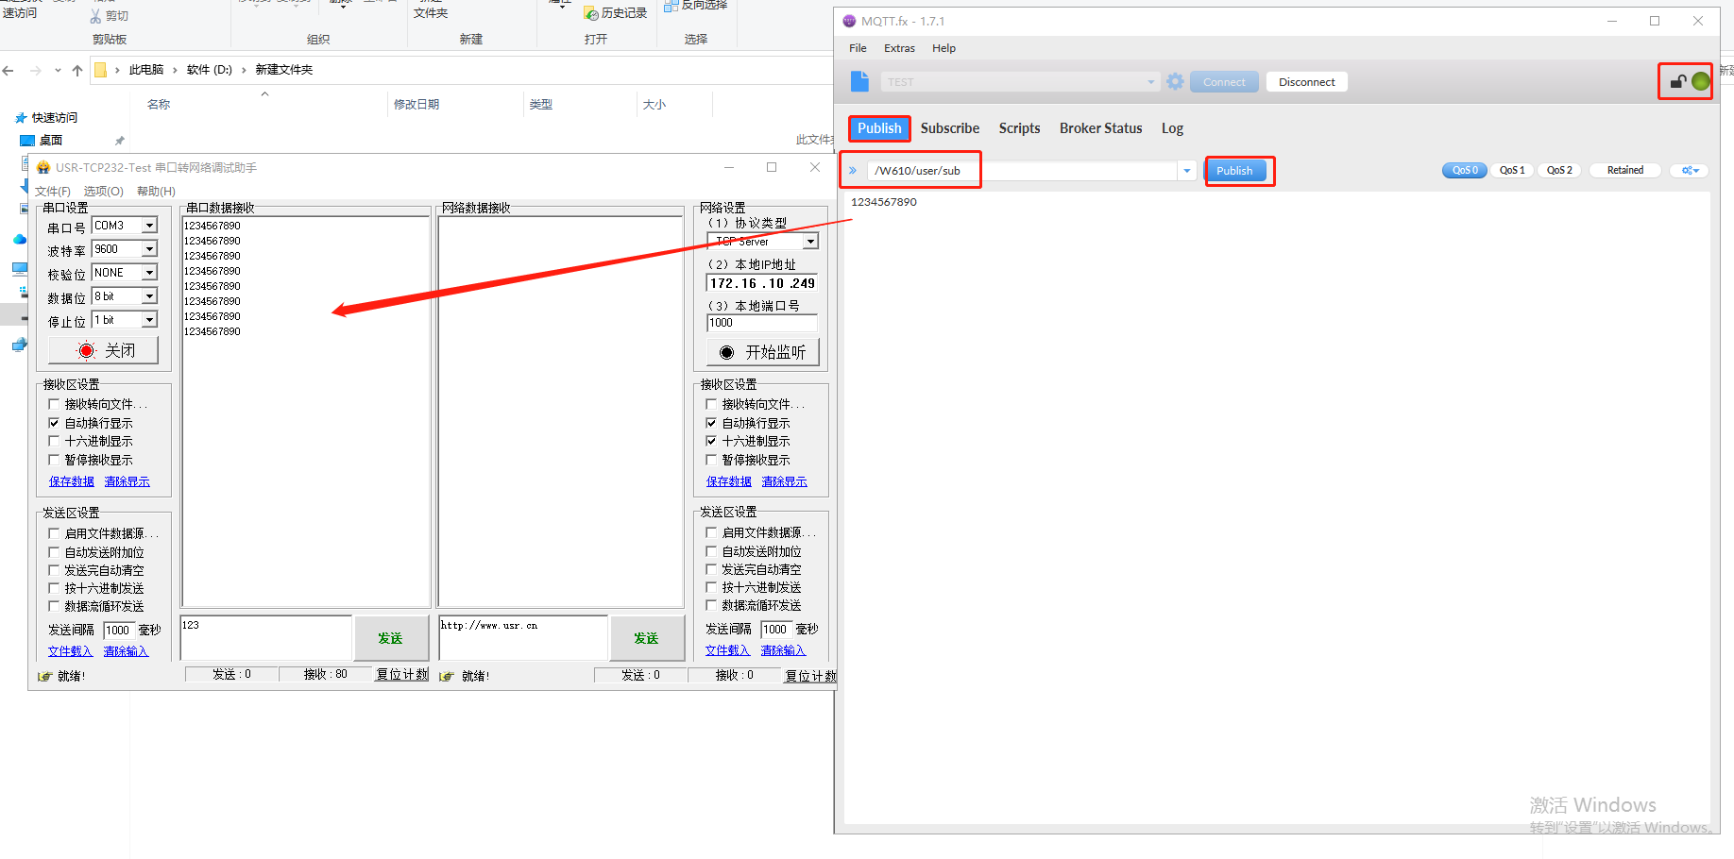This screenshot has width=1734, height=859.
Task: Click the serial send text box containing 123
Action: [x=264, y=637]
